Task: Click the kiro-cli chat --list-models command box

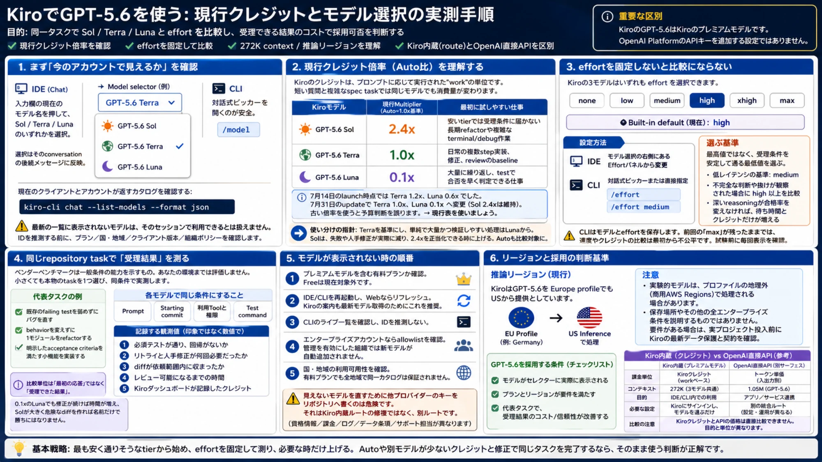Action: tap(127, 207)
